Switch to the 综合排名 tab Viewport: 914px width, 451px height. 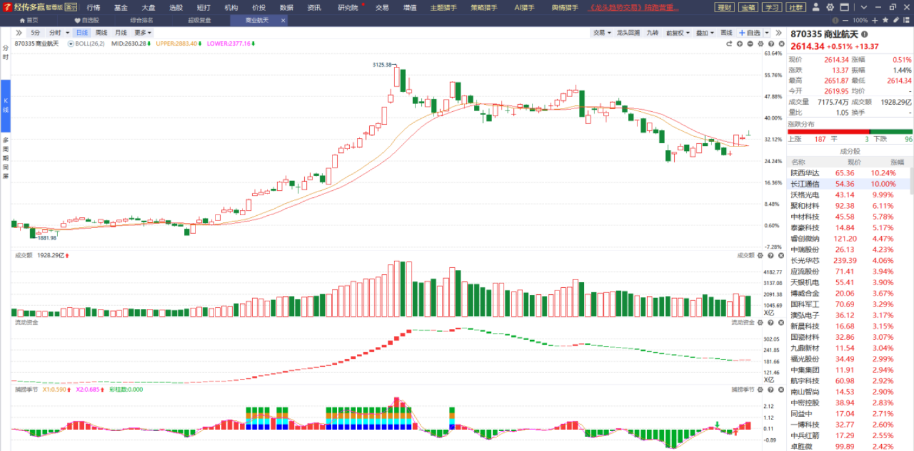pyautogui.click(x=143, y=21)
